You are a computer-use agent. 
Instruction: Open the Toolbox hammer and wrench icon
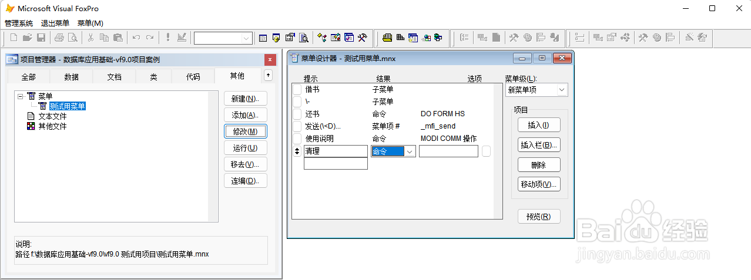363,38
